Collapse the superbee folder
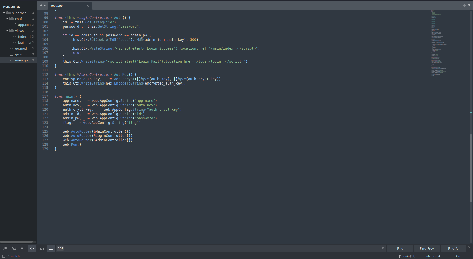The width and height of the screenshot is (473, 259). [4, 13]
